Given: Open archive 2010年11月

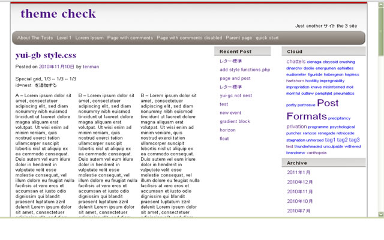Looking at the screenshot, I should pos(300,191).
